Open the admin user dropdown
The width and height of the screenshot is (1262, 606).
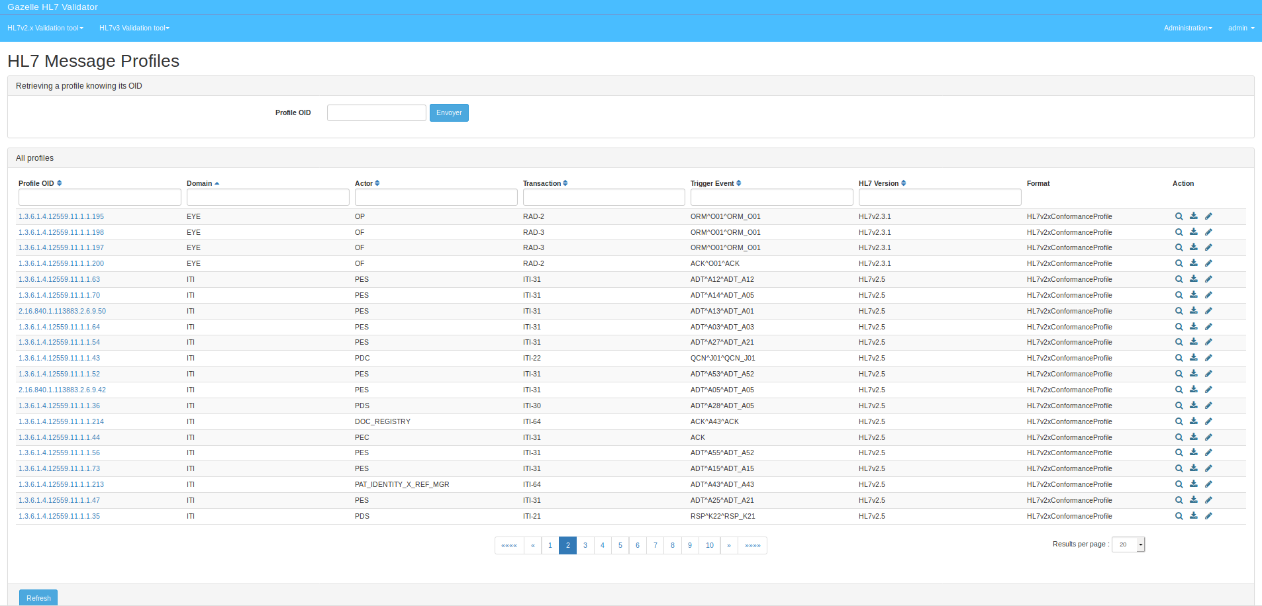(x=1241, y=28)
